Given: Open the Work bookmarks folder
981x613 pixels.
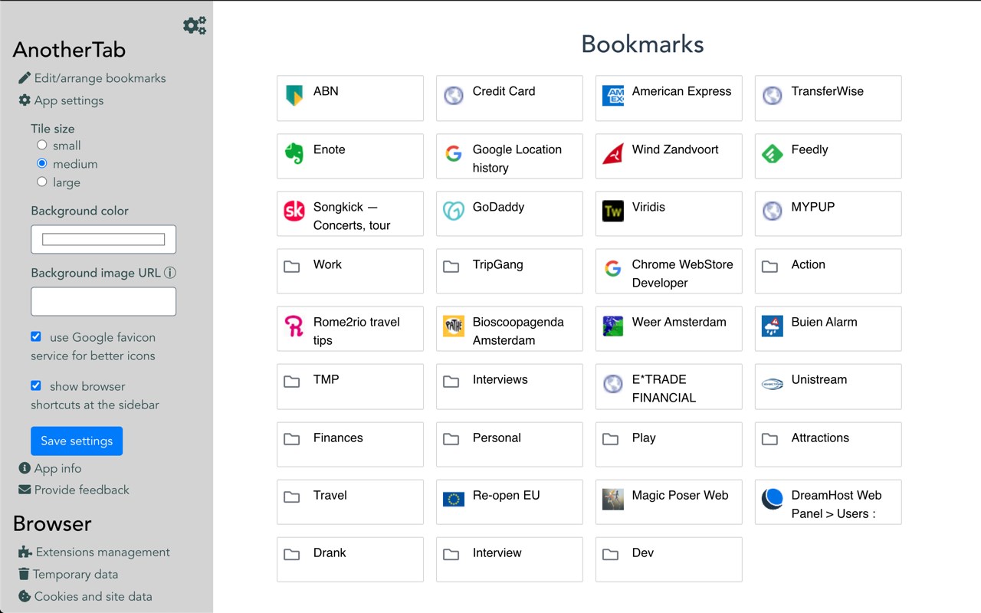Looking at the screenshot, I should 350,270.
